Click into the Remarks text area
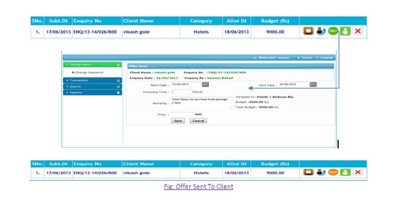Screen dimensions: 396x212 click(201, 103)
